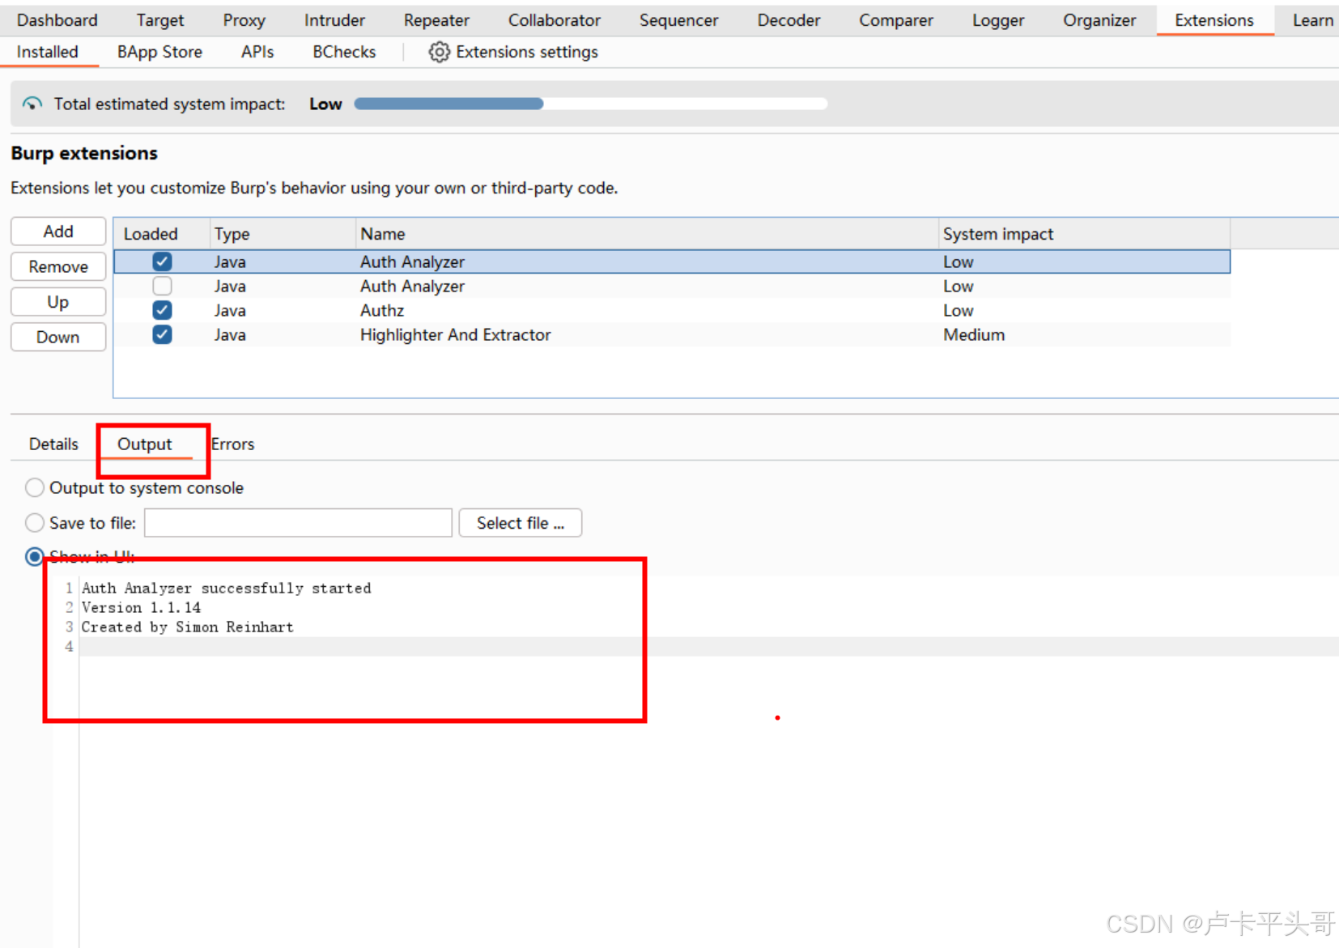Screen dimensions: 1339x948
Task: Open Extensions settings via the gear icon
Action: coord(440,52)
